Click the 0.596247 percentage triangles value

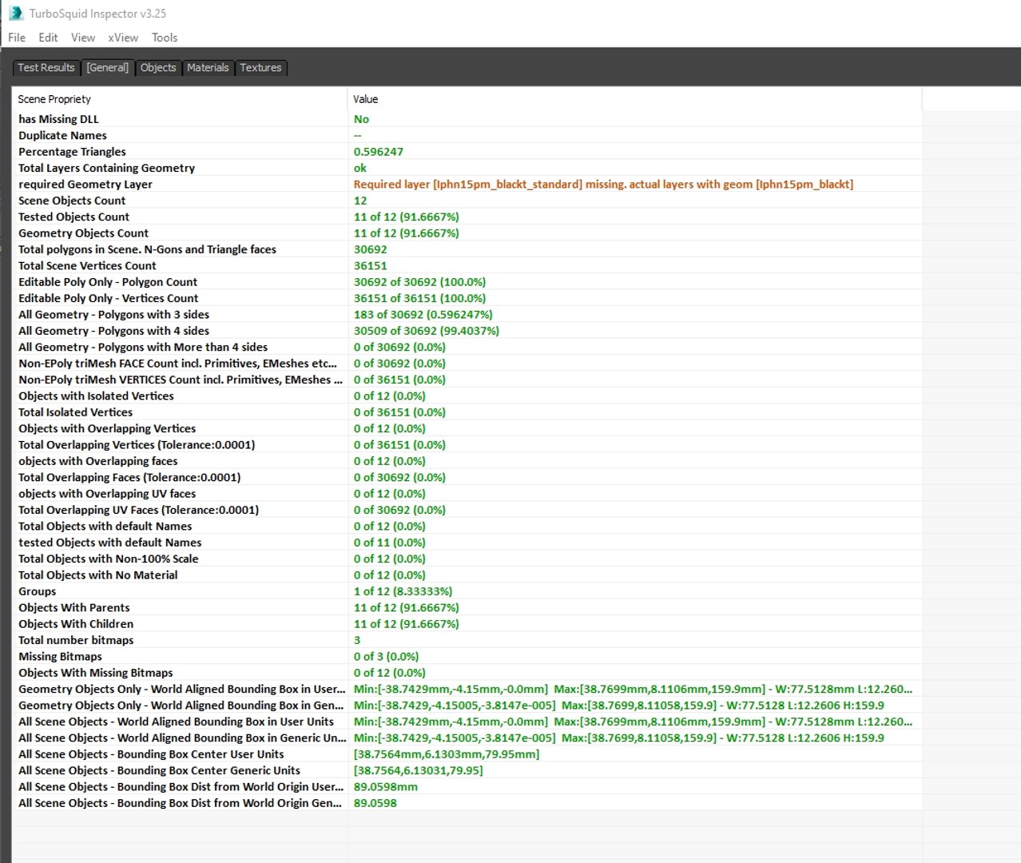coord(379,152)
